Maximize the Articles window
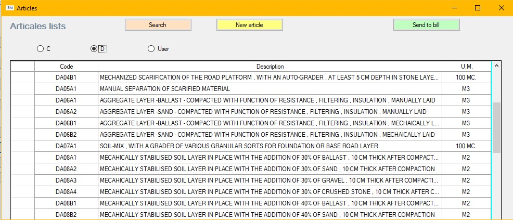This screenshot has width=513, height=220. (x=478, y=8)
